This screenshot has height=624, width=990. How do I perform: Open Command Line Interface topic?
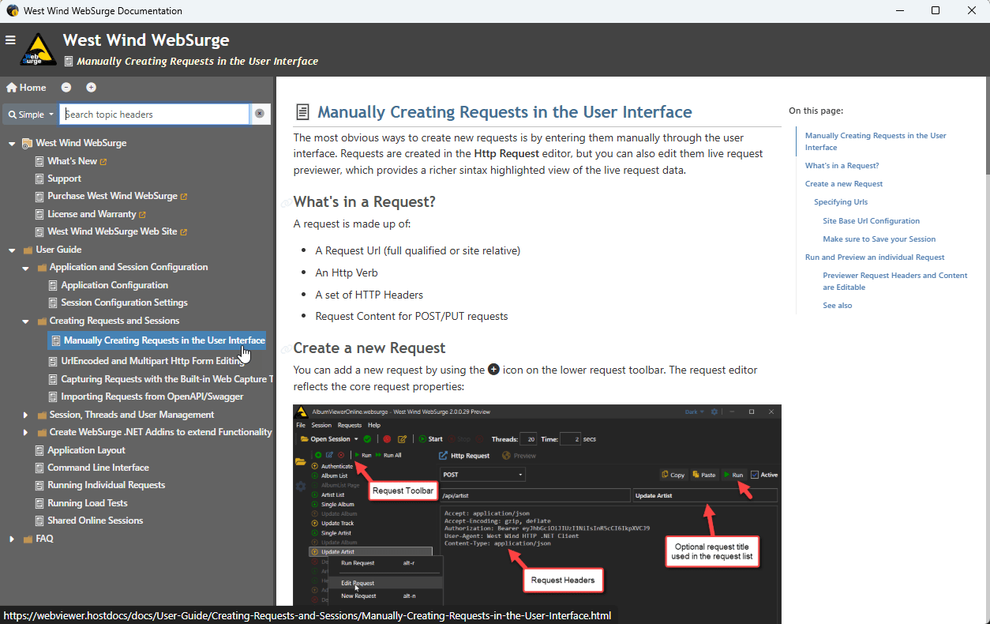point(98,468)
